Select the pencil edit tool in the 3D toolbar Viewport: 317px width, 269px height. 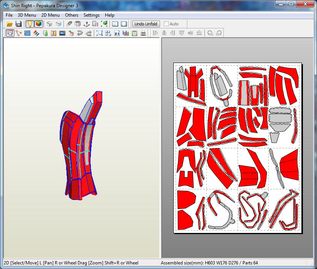tap(69, 24)
